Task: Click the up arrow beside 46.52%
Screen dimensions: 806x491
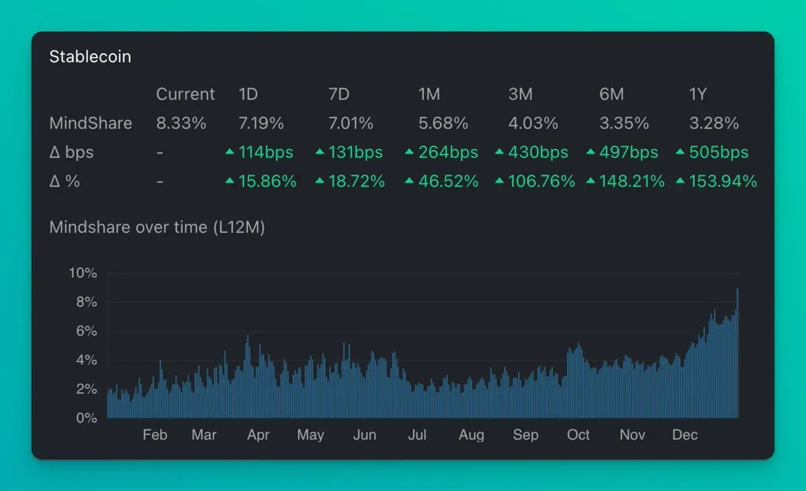Action: point(409,181)
